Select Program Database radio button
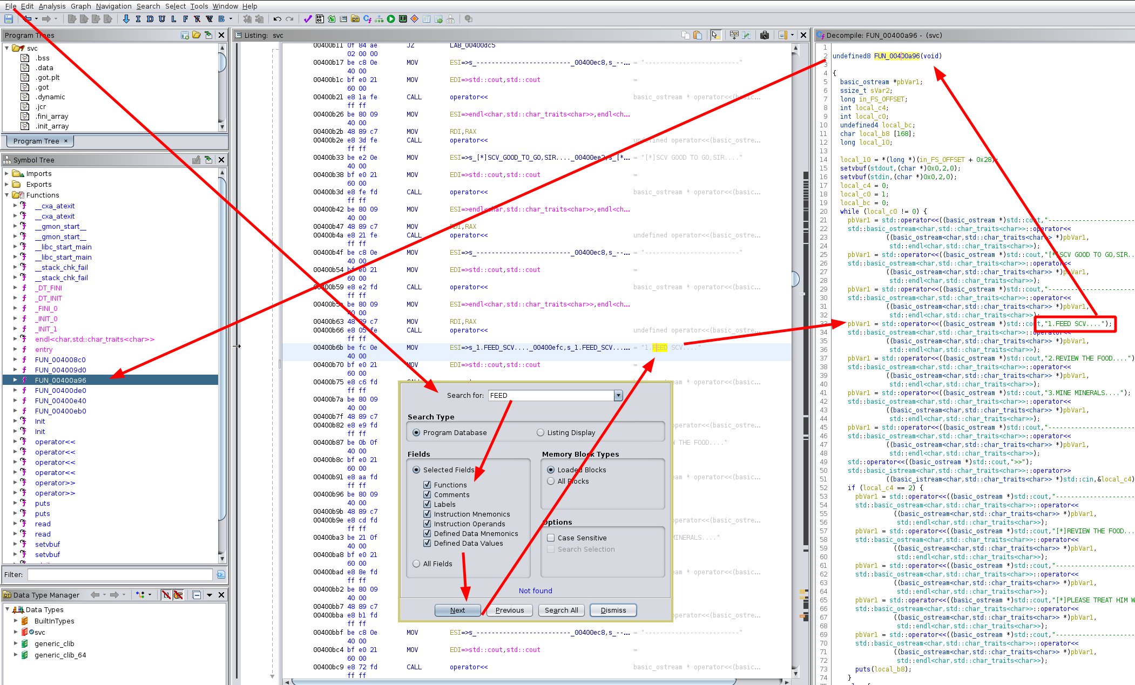 coord(416,433)
